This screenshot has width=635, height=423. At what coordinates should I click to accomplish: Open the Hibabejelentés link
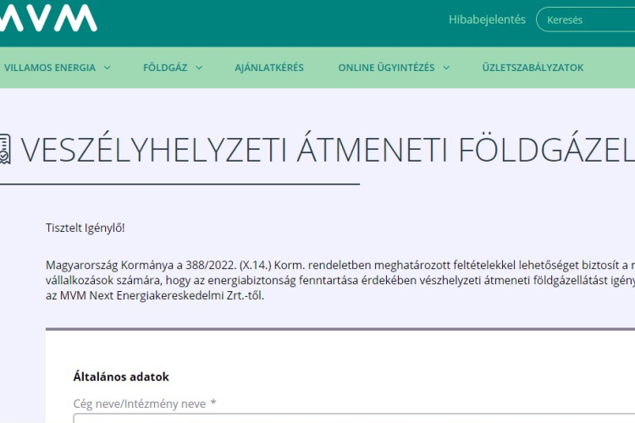click(x=486, y=19)
